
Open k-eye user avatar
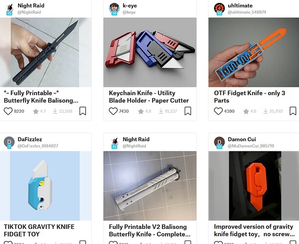pyautogui.click(x=114, y=9)
